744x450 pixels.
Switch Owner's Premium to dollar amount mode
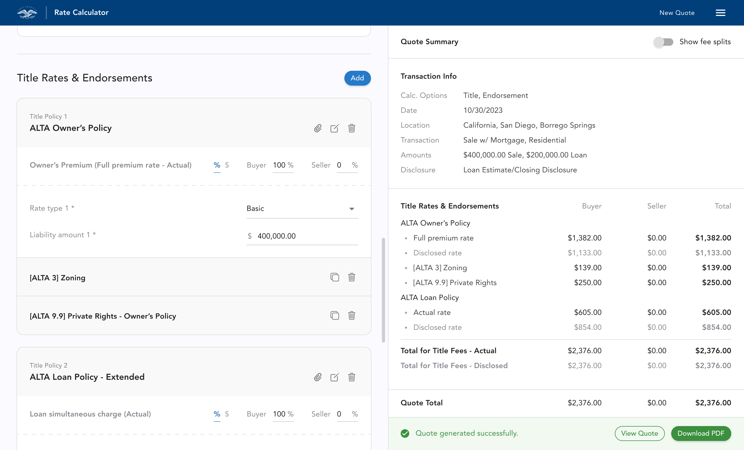coord(227,165)
